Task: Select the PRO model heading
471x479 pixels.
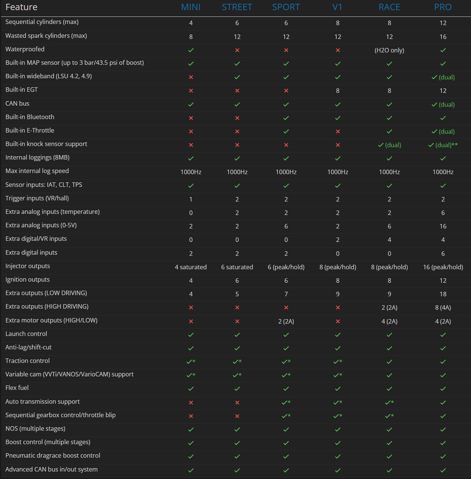Action: 443,7
